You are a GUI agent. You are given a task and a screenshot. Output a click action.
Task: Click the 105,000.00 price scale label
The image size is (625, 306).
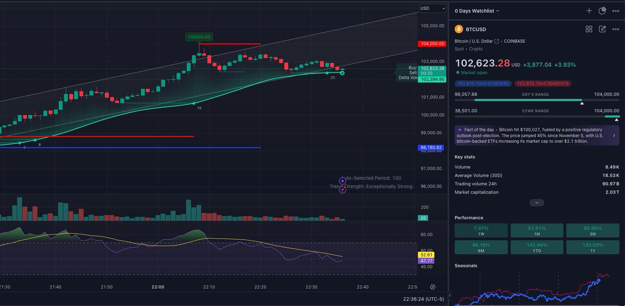pos(431,25)
